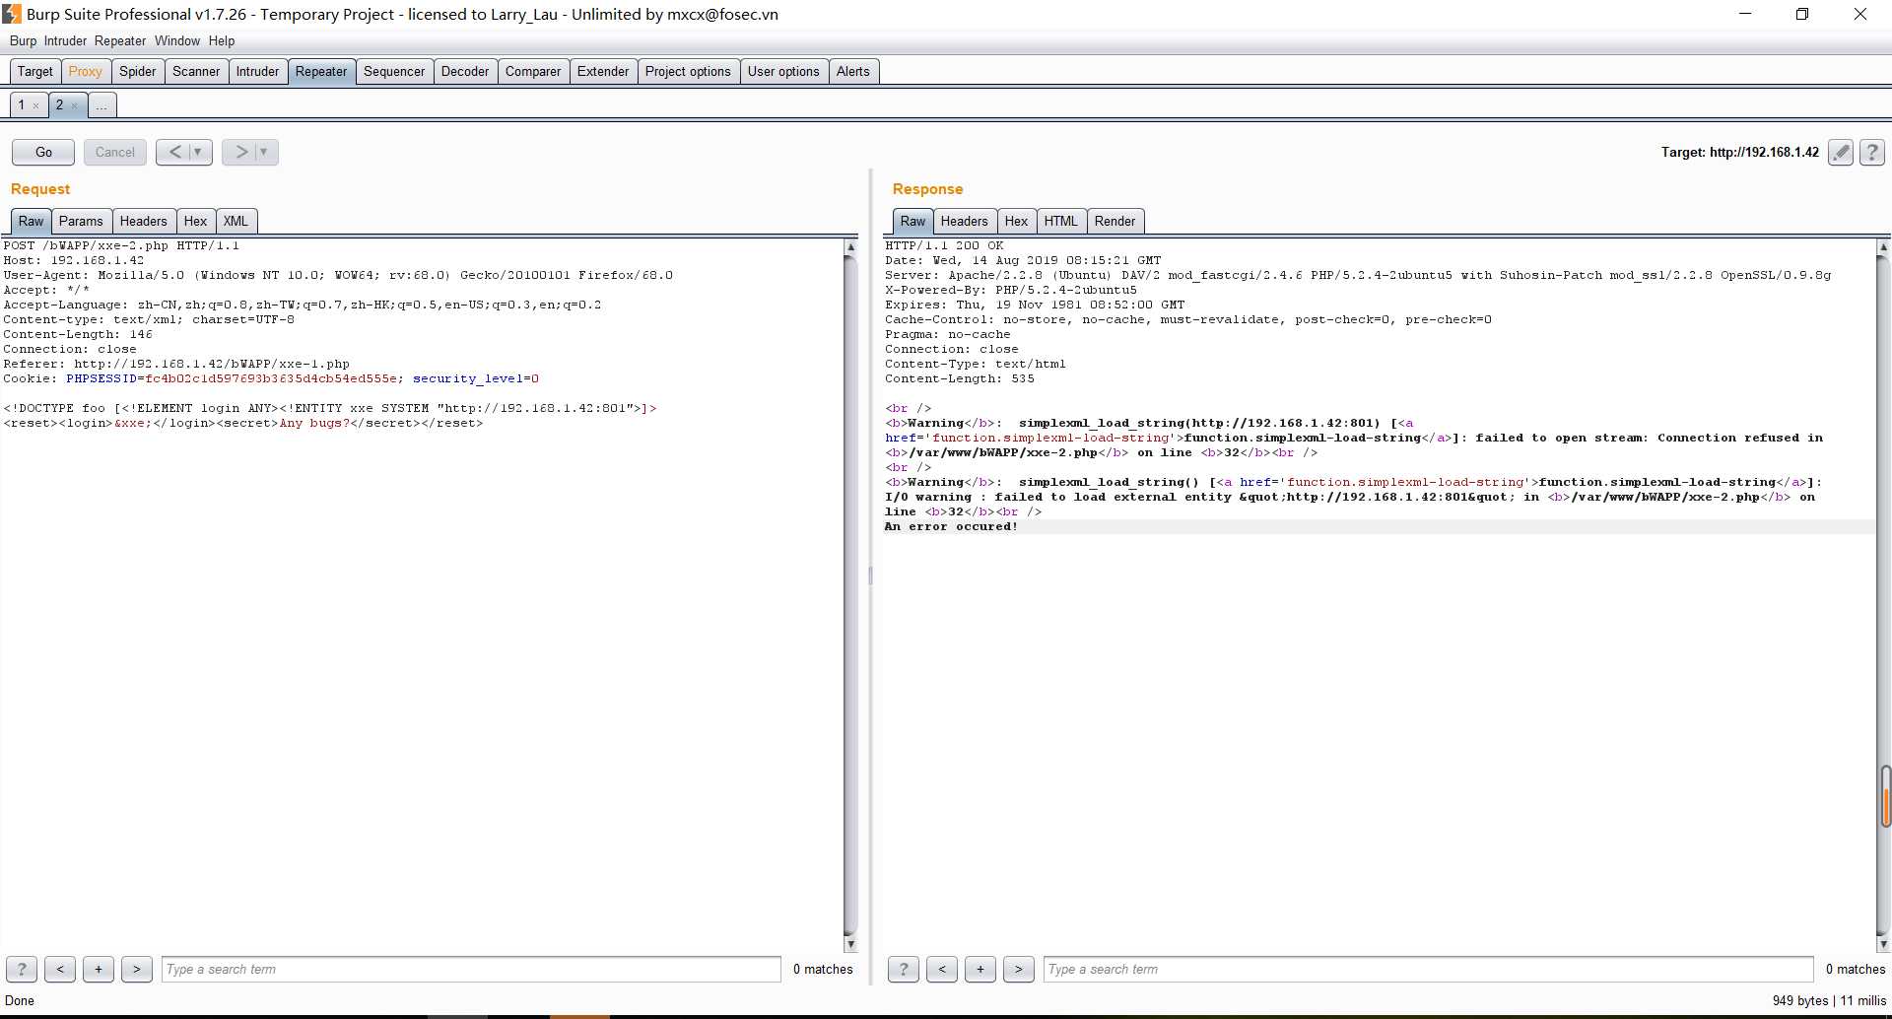Screen dimensions: 1892x1019
Task: Switch request to Headers view
Action: point(144,221)
